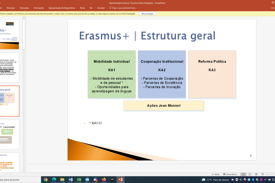Open the mail app with red badge in taskbar
The image size is (275, 183).
[x=95, y=180]
